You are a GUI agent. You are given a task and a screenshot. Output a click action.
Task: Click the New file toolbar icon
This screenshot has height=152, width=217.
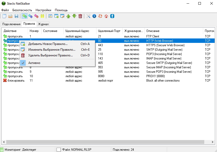4,16
